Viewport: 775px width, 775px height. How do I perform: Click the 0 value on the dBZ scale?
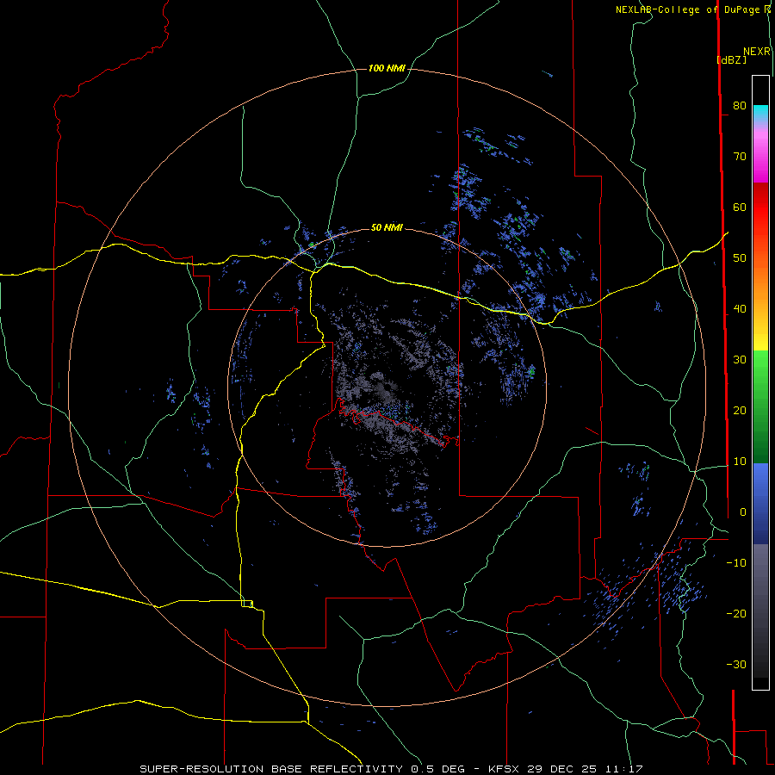tap(743, 512)
